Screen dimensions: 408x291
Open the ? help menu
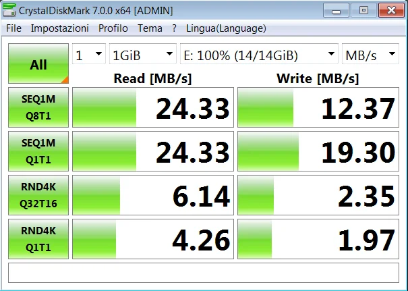pyautogui.click(x=174, y=28)
